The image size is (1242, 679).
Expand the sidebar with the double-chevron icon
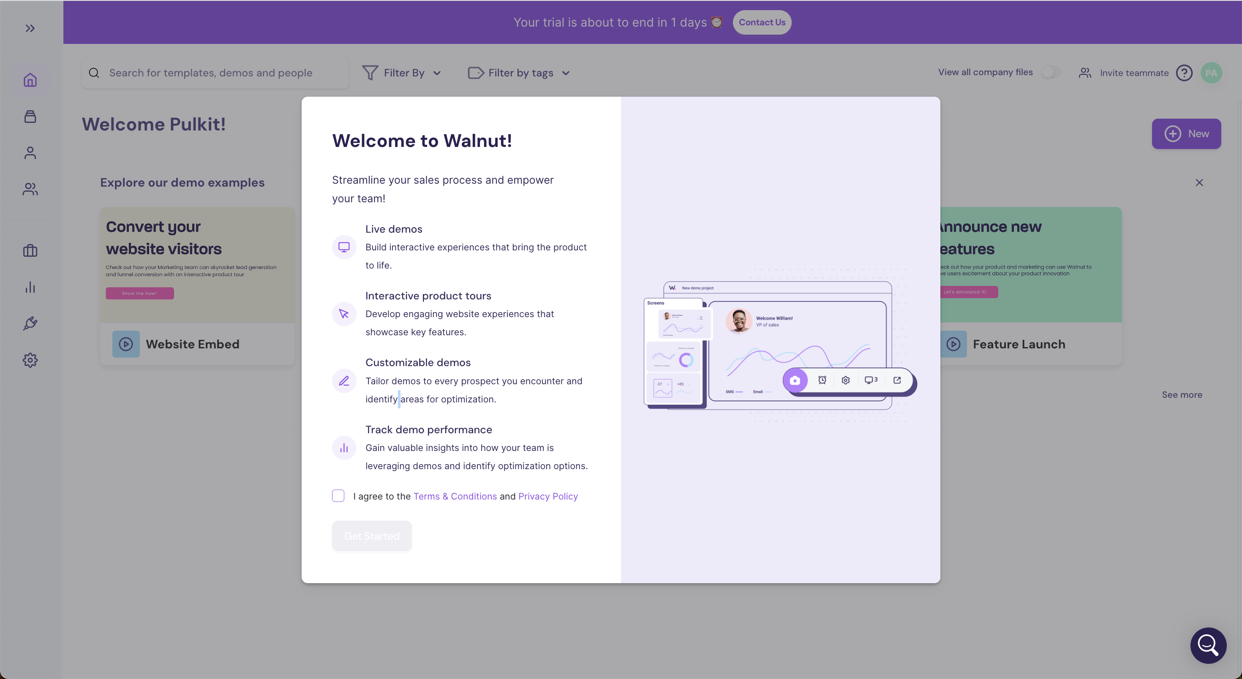tap(30, 28)
